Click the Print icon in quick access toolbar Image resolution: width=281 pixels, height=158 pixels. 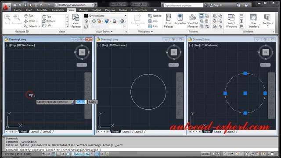tap(36, 5)
